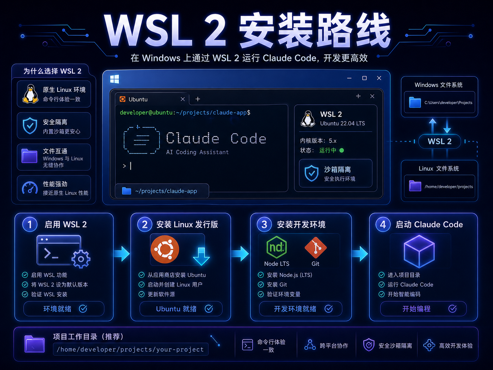Screen dimensions: 493x370
Task: Toggle the 安装 Node.js (LTS) checkmark
Action: coord(261,275)
